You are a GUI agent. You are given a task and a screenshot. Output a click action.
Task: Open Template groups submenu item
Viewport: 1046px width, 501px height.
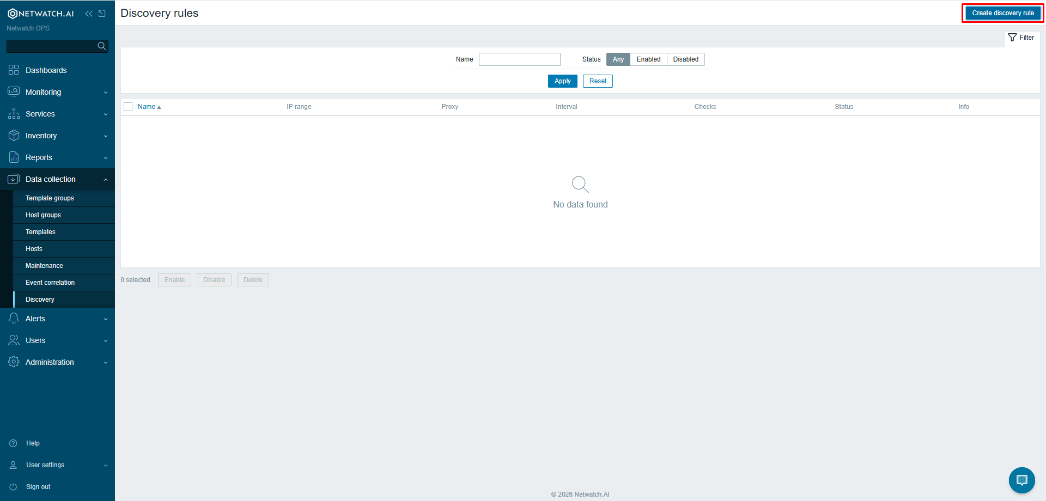[x=64, y=198]
